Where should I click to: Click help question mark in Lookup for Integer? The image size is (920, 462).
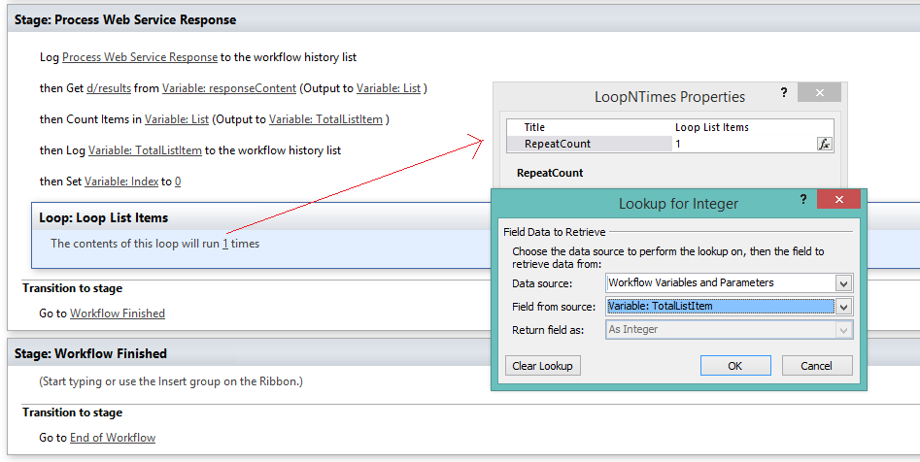click(x=802, y=200)
